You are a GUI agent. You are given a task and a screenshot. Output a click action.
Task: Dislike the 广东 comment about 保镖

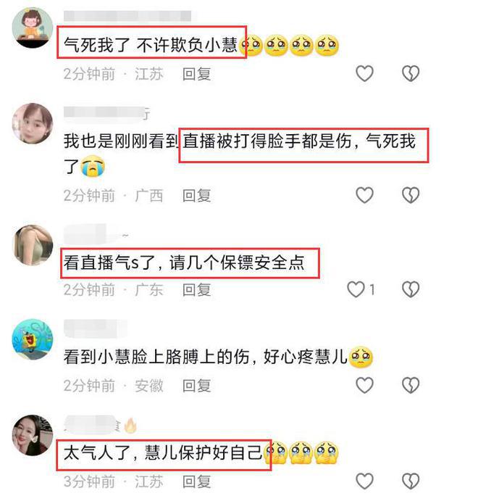click(x=411, y=289)
